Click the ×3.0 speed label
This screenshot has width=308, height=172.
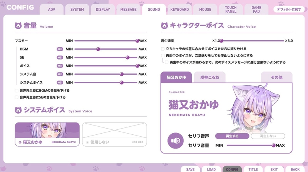coord(289,41)
